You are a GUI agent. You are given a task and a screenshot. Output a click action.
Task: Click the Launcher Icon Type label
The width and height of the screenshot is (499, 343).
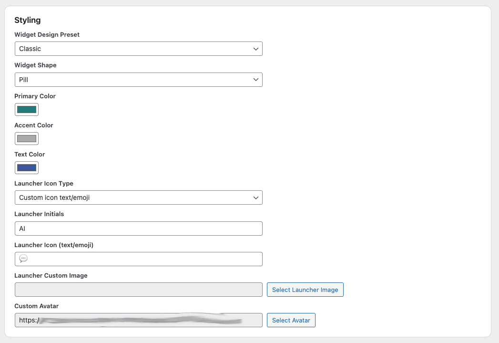click(44, 184)
